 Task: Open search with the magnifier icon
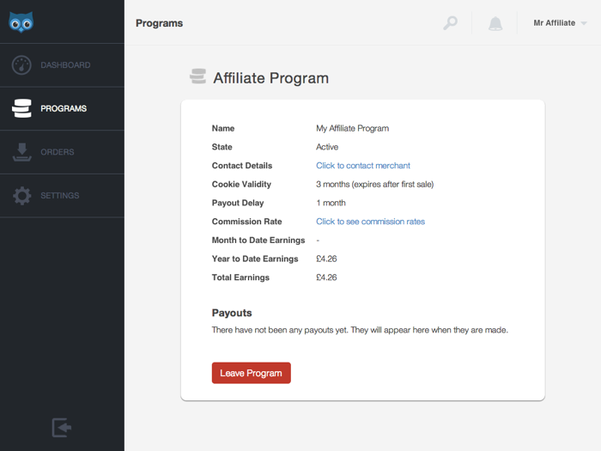click(451, 23)
